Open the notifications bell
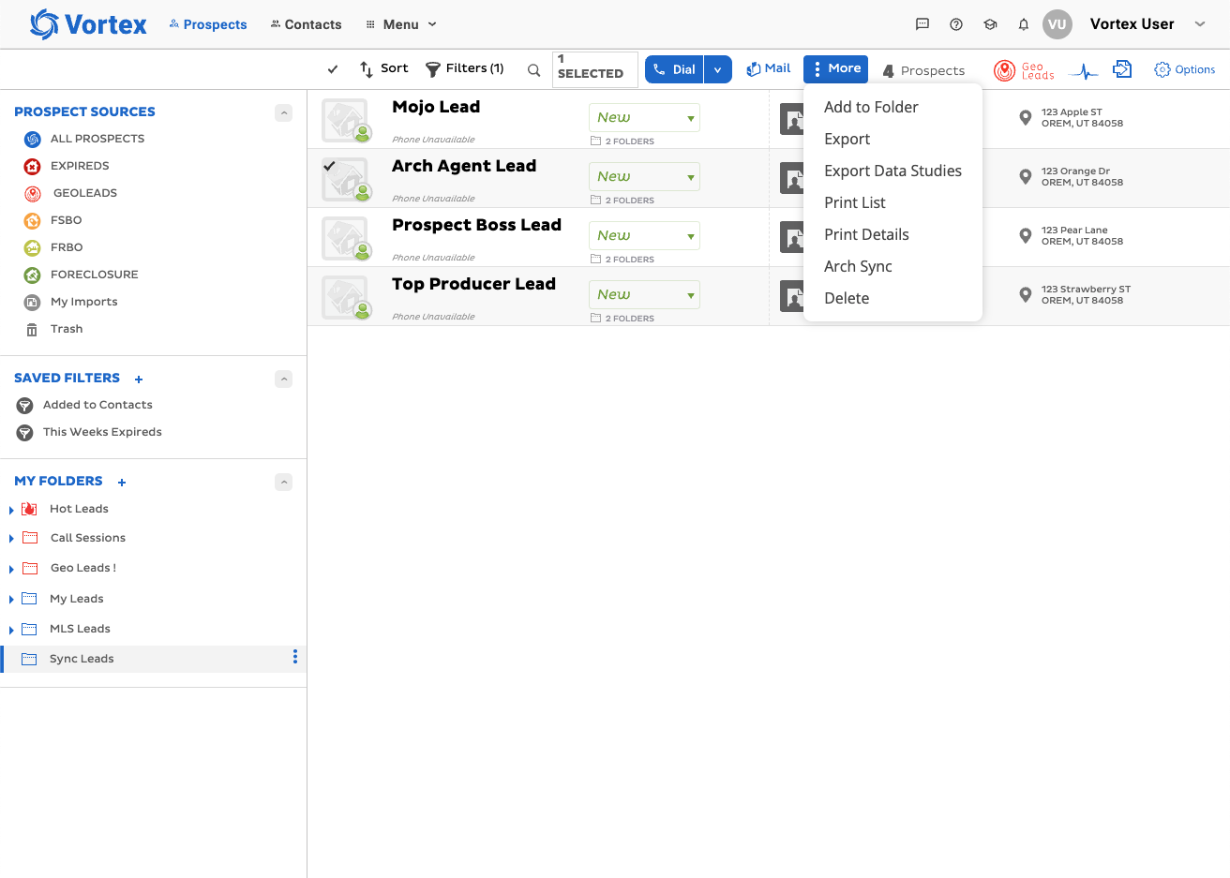This screenshot has height=878, width=1230. tap(1024, 24)
